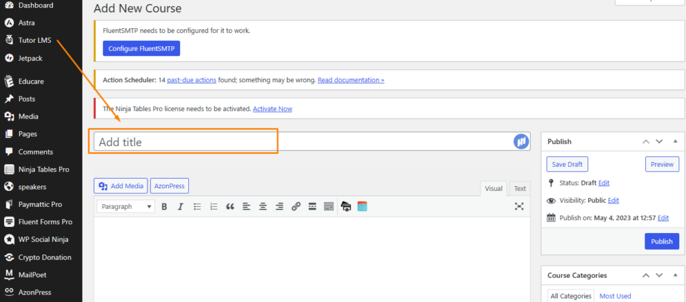Screen dimensions: 686x302
Task: Move the Course Categories panel down
Action: click(659, 276)
